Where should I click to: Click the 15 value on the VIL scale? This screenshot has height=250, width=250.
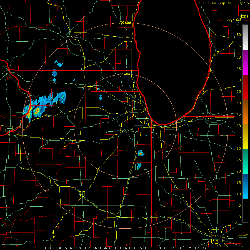(x=239, y=182)
